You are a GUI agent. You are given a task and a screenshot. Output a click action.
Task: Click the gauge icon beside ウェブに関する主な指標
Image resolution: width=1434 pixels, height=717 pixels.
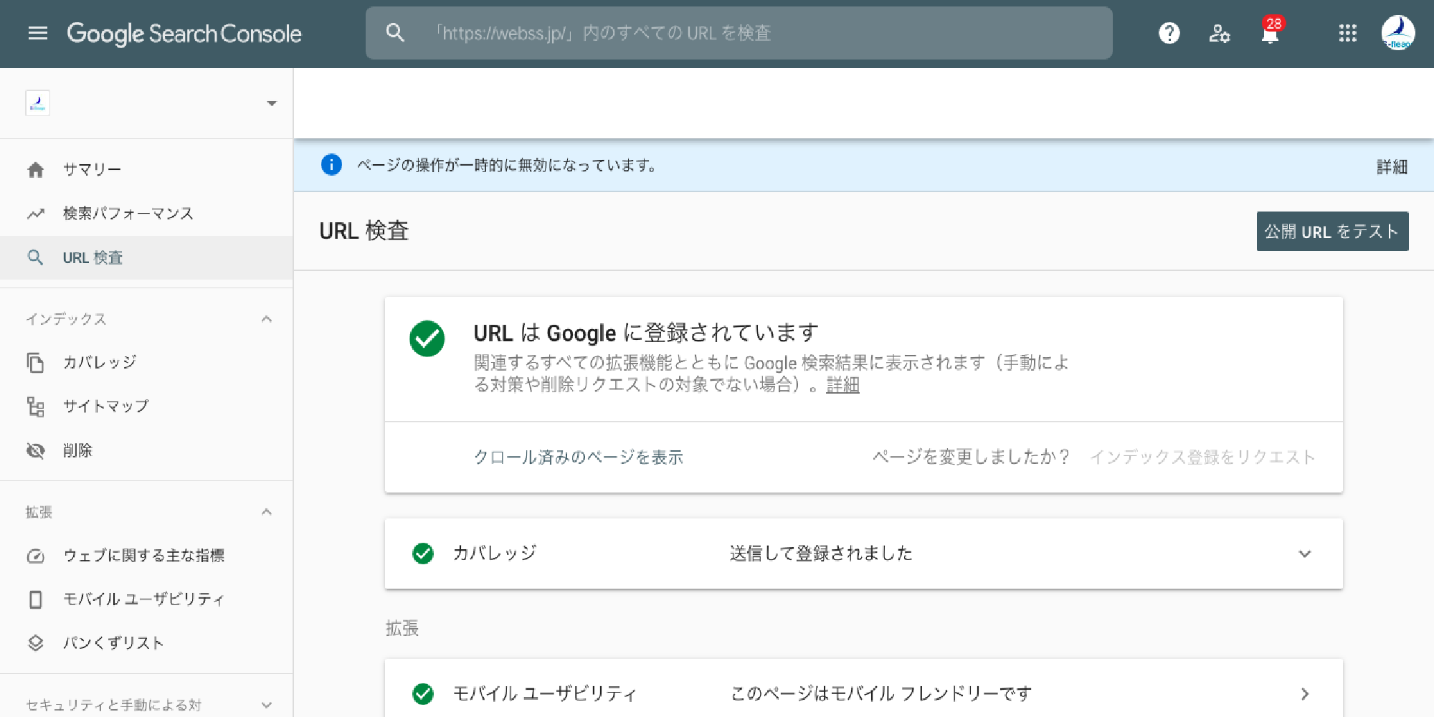[35, 556]
